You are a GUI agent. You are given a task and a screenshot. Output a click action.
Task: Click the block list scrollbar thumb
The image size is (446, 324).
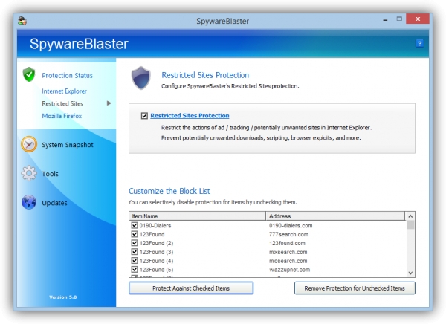(410, 224)
